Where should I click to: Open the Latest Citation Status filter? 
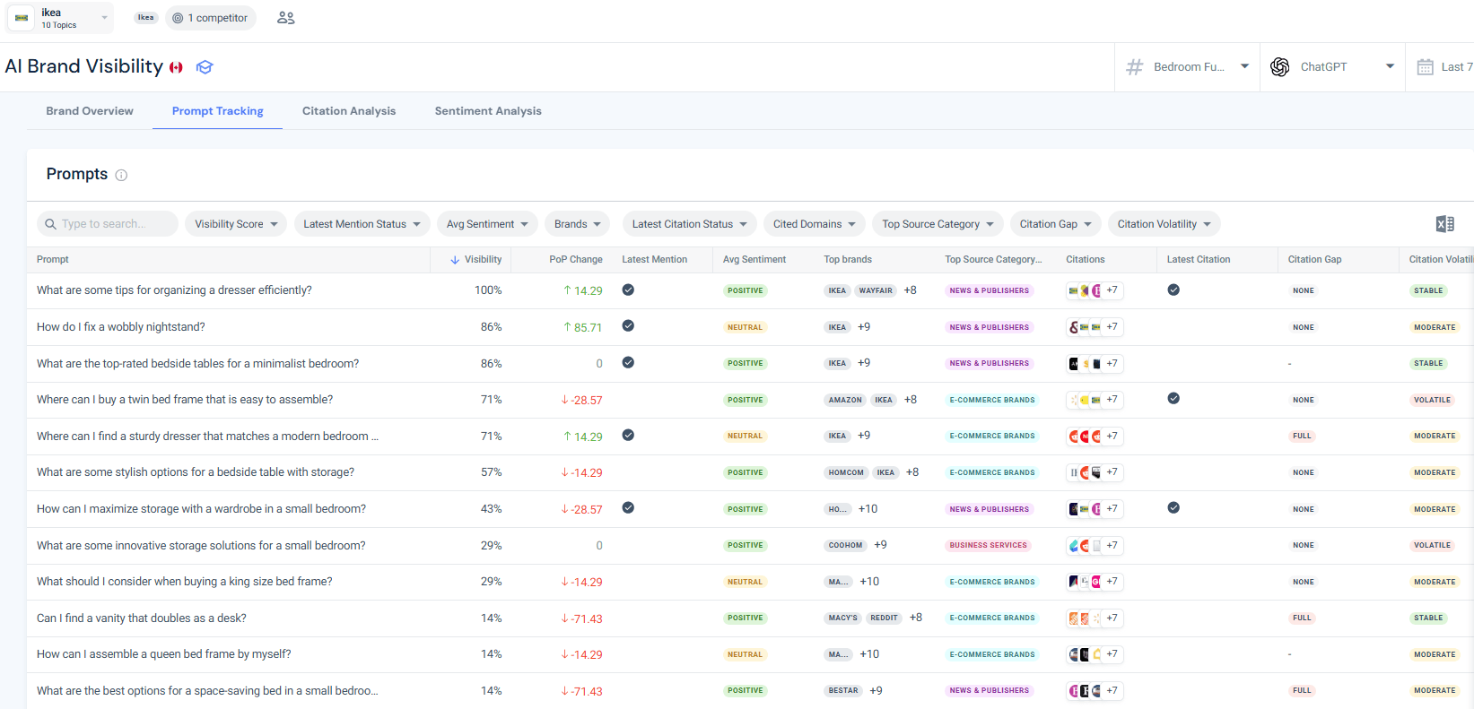coord(690,224)
